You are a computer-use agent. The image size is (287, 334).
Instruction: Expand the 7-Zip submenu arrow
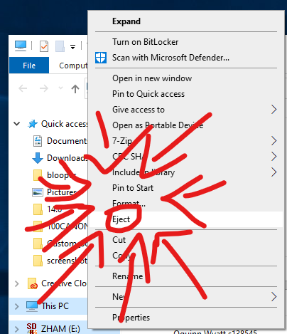[274, 141]
